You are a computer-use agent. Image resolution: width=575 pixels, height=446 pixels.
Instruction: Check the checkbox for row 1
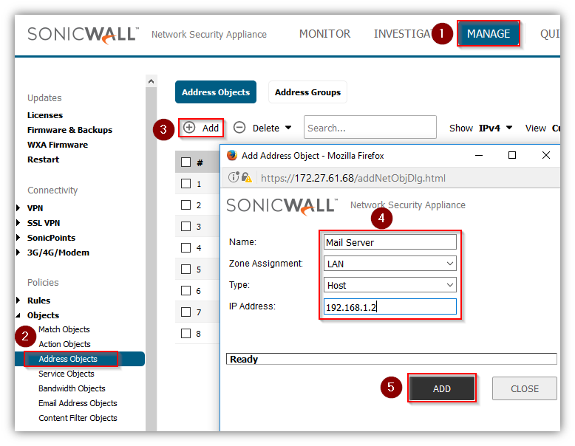[x=186, y=183]
